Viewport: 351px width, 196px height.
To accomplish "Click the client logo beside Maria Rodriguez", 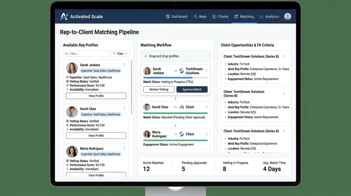I will pos(181,134).
